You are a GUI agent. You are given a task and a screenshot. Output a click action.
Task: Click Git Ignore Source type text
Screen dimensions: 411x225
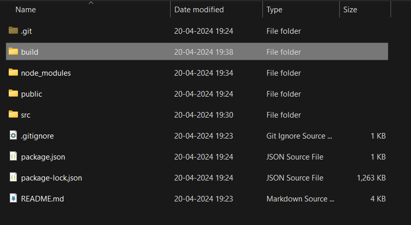coord(300,136)
